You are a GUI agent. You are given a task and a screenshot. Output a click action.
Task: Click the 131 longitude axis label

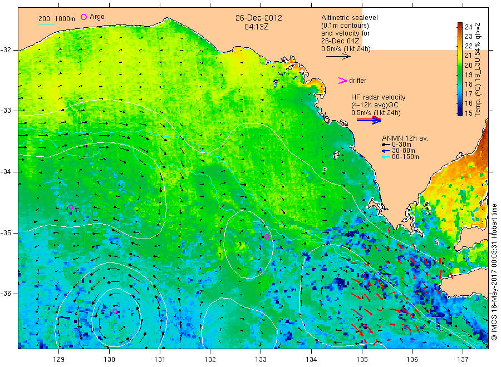pos(160,360)
